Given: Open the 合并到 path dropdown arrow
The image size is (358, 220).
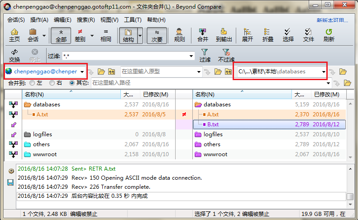Looking at the screenshot, I should (328, 83).
